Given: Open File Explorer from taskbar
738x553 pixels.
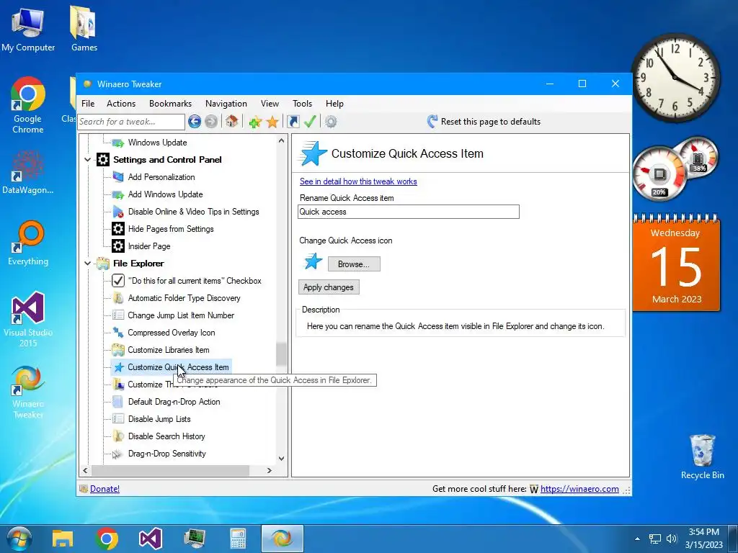Looking at the screenshot, I should click(x=63, y=539).
